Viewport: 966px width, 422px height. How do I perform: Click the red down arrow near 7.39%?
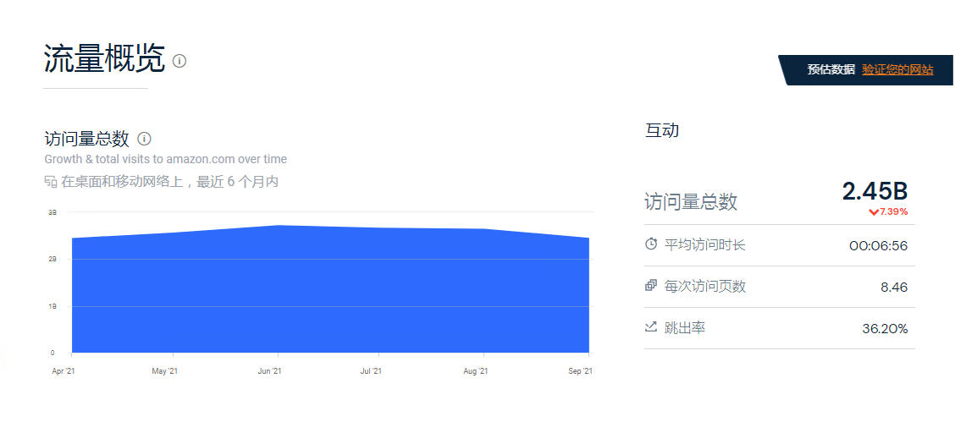click(873, 212)
